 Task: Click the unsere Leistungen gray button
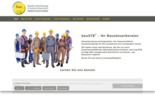tap(33, 88)
